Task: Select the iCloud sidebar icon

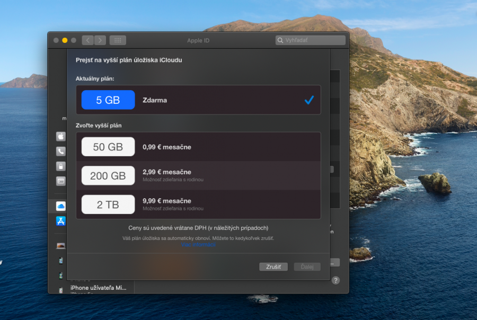Action: pyautogui.click(x=61, y=206)
